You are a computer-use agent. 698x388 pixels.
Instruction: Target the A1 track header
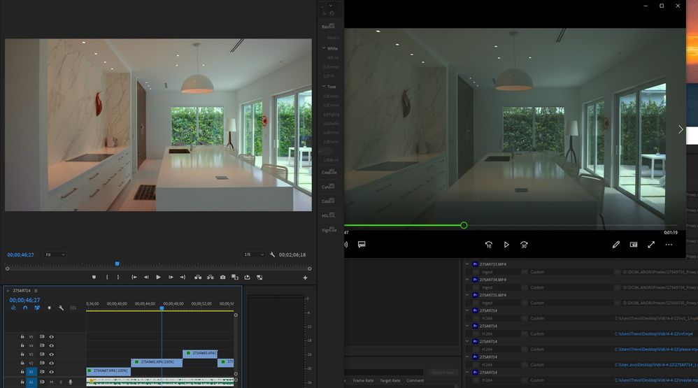pos(31,382)
